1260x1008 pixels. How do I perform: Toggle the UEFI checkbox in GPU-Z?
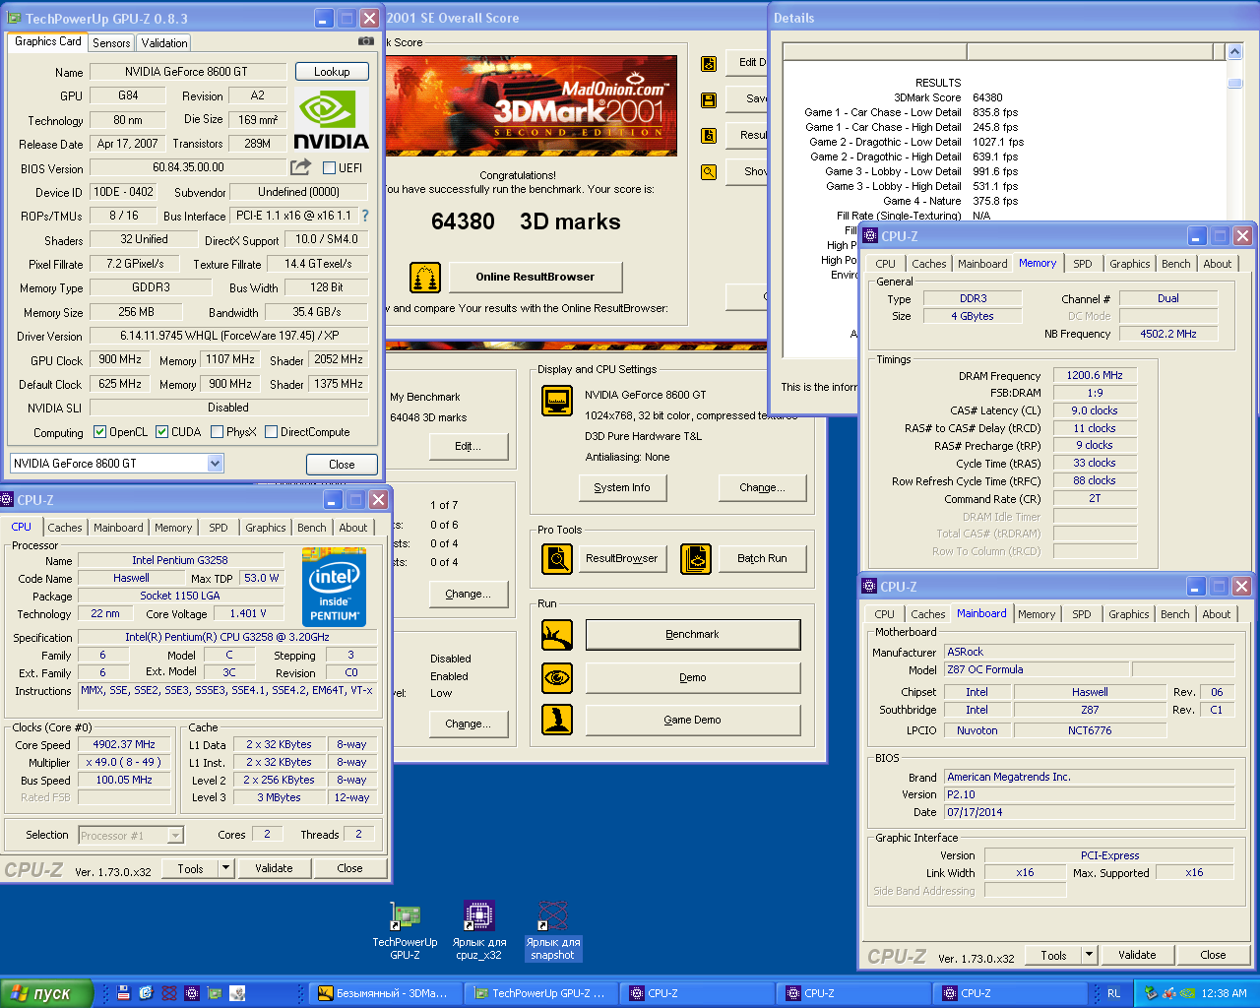[330, 167]
